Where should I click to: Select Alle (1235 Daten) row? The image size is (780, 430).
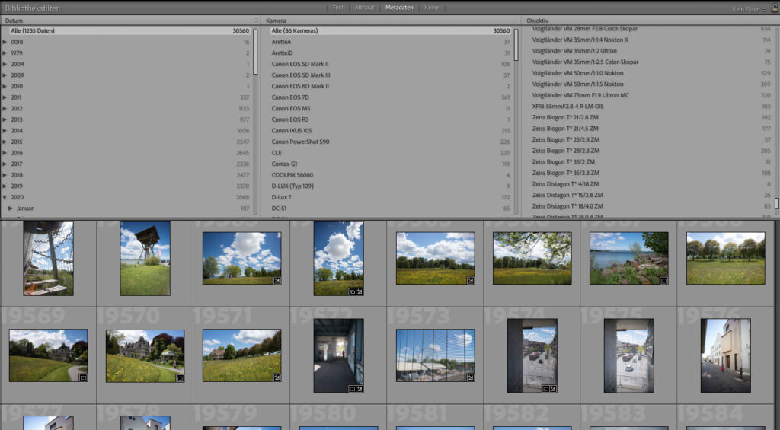click(x=129, y=30)
